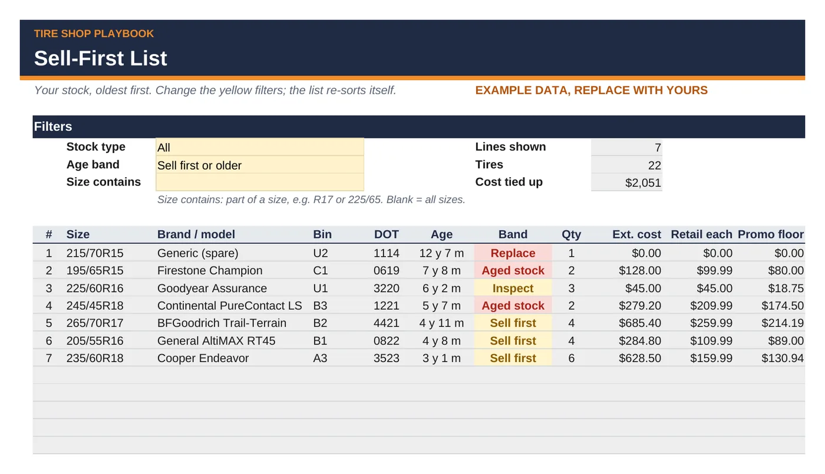Click Sell first band for General AltiMAX
Screen dimensions: 825x474
(x=513, y=341)
